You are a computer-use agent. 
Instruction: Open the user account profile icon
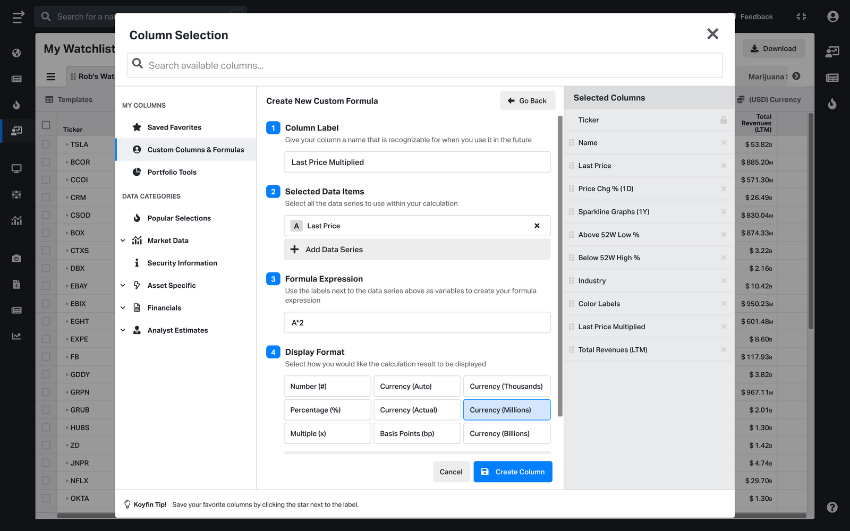tap(832, 16)
